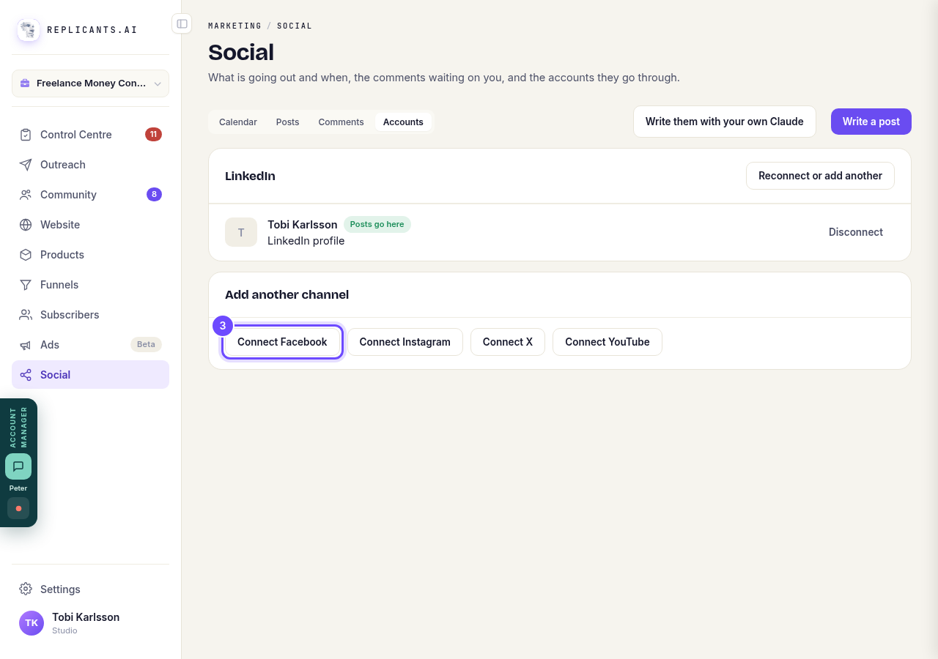Click the Connect Facebook button
Image resolution: width=938 pixels, height=659 pixels.
282,342
